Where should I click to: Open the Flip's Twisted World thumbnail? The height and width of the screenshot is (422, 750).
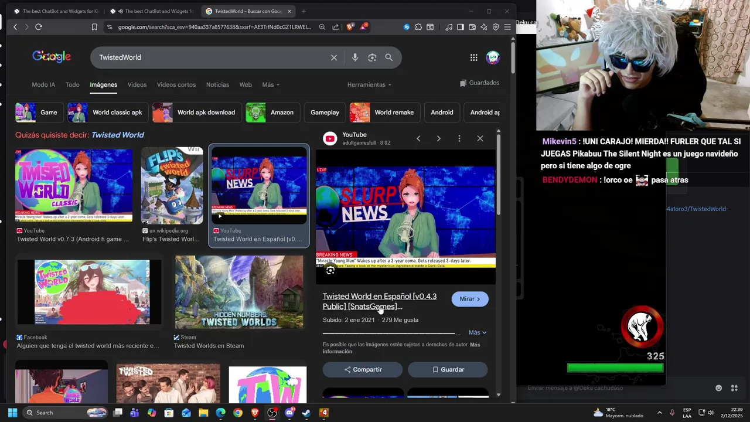(x=172, y=185)
